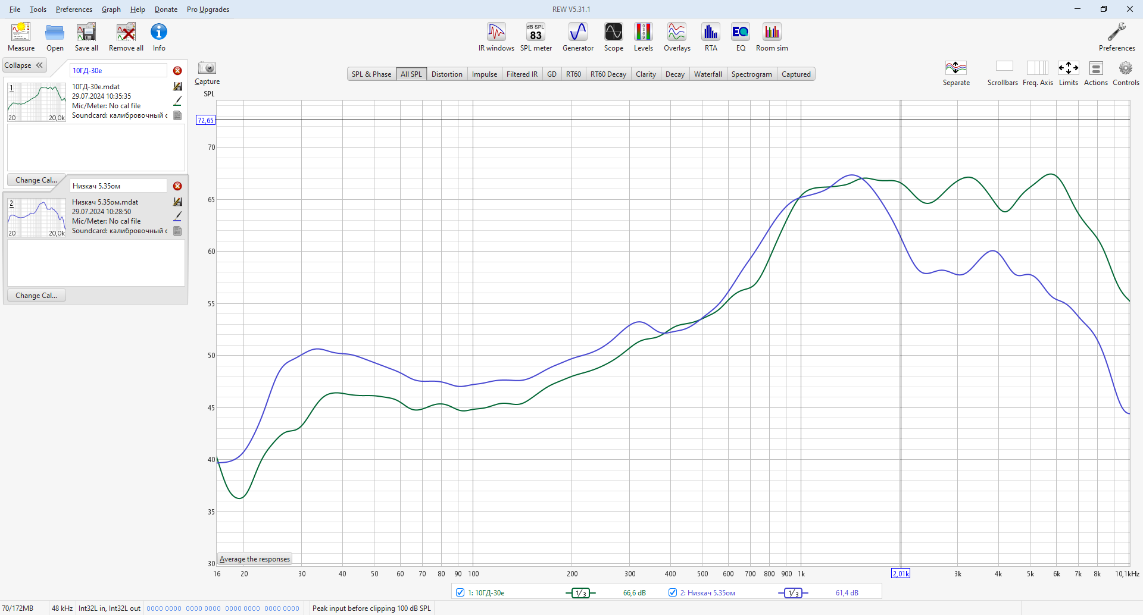Remove the Низкач 5.35ом measurement with red X
This screenshot has height=615, width=1143.
click(x=177, y=186)
